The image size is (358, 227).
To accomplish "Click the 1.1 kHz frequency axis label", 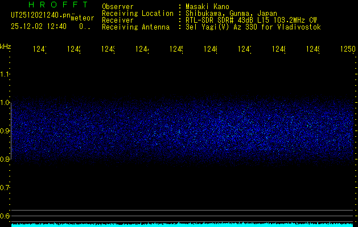I will tap(5, 74).
